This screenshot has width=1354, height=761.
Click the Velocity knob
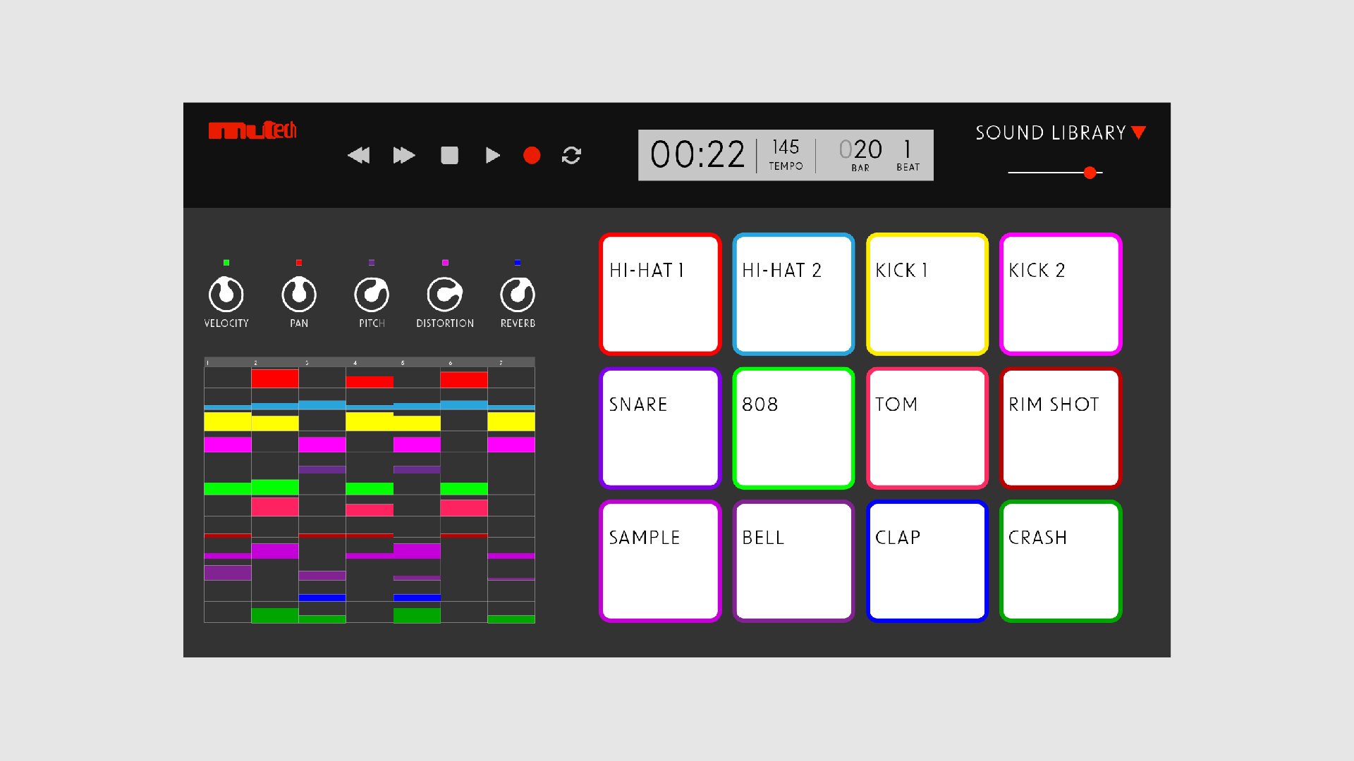[226, 295]
